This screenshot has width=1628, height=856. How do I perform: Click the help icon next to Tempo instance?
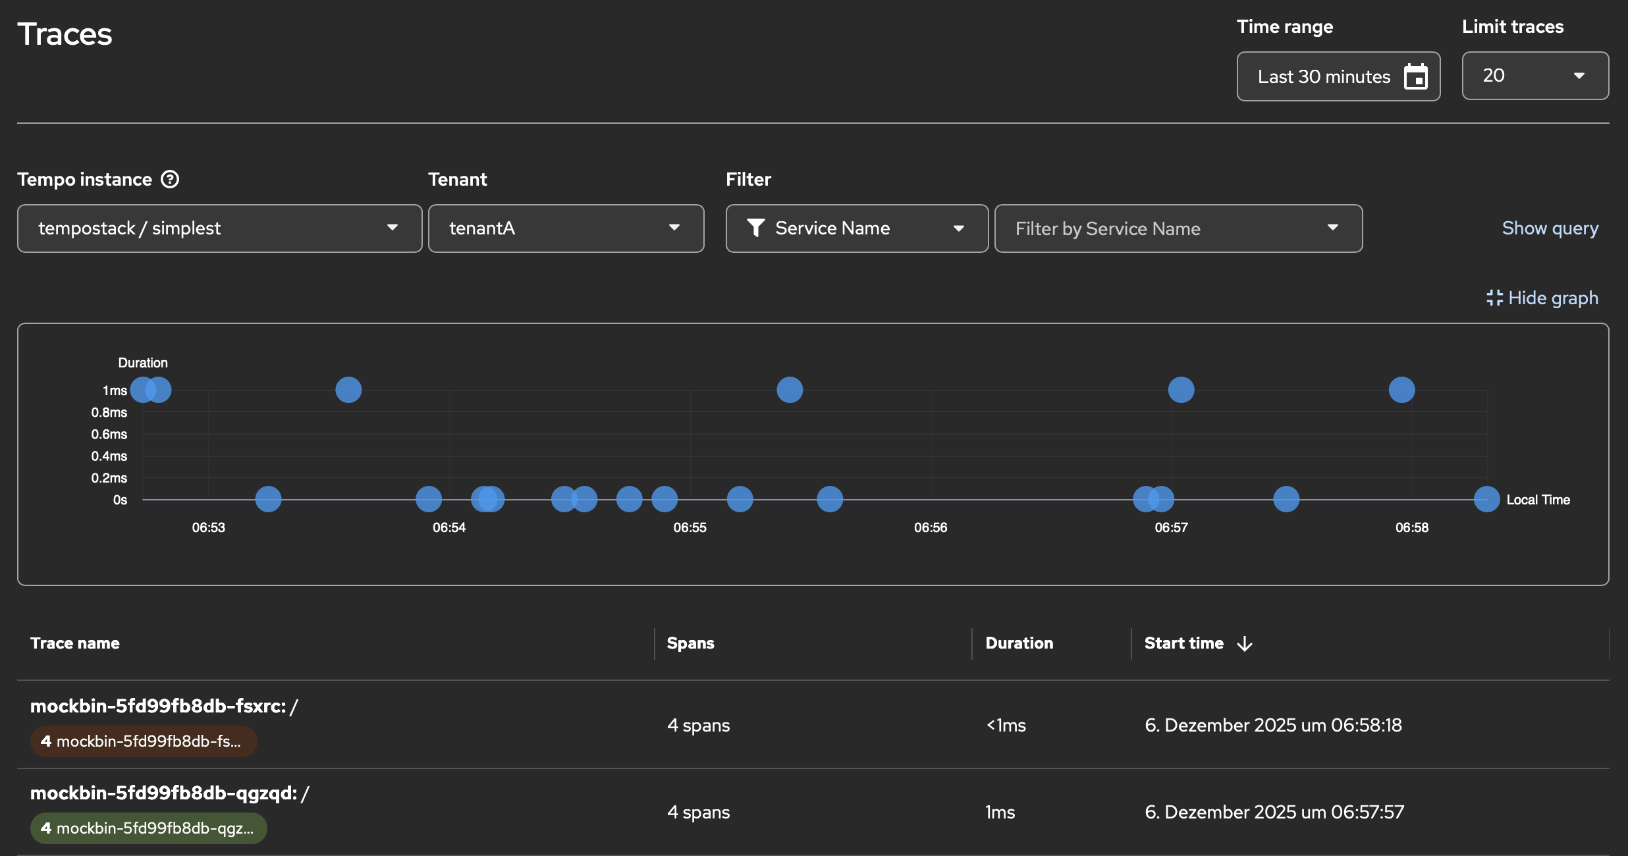(x=170, y=178)
